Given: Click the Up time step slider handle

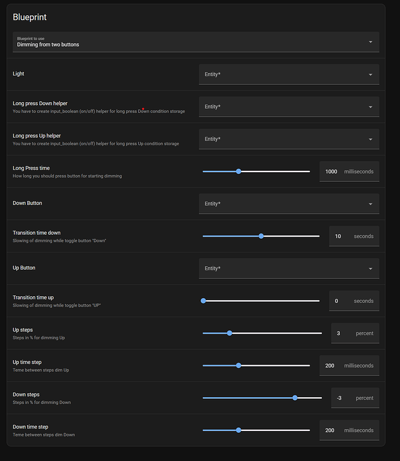Looking at the screenshot, I should pos(238,366).
